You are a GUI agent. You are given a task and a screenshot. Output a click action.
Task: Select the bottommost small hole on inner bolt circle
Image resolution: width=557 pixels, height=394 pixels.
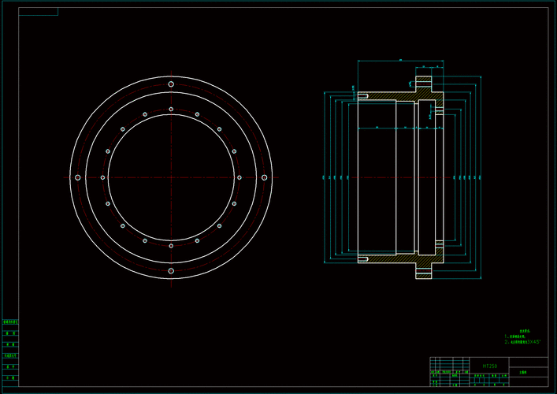tap(171, 246)
